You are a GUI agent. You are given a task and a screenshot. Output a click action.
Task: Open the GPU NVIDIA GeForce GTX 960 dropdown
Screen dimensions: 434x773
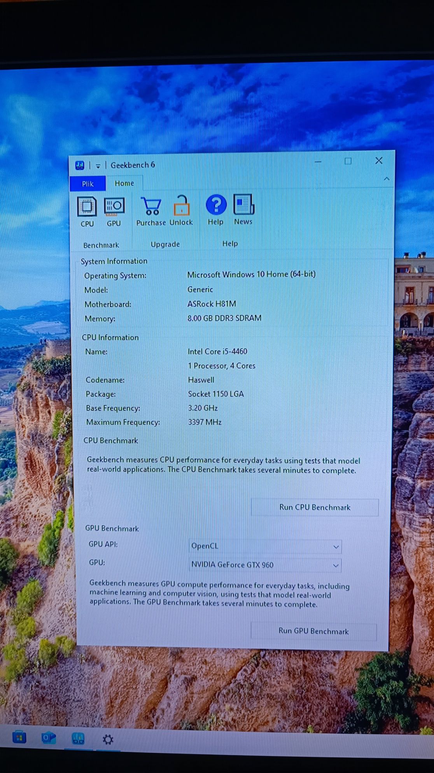(x=265, y=565)
